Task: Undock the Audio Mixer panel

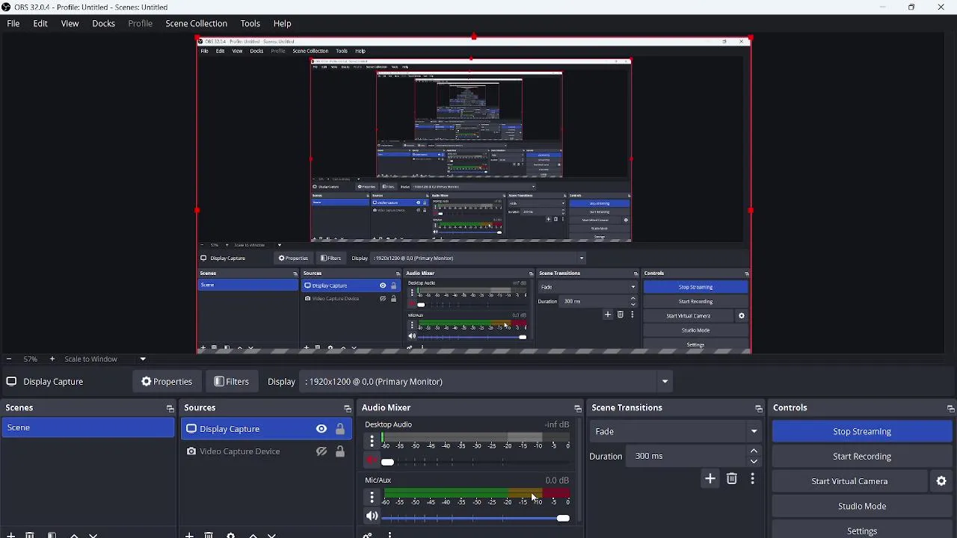Action: point(577,409)
